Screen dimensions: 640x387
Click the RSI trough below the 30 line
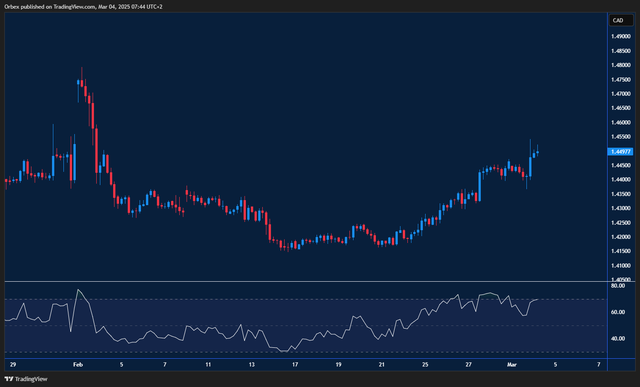285,351
